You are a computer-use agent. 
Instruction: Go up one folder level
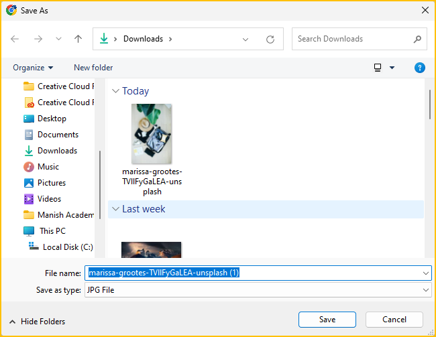[x=78, y=39]
